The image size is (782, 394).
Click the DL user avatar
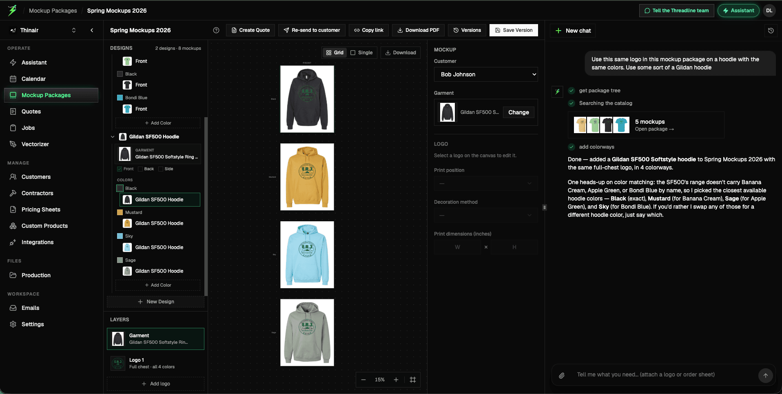[769, 11]
